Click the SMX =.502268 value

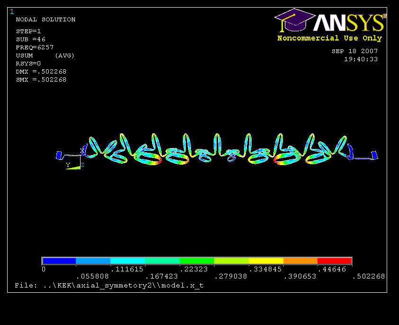point(41,80)
